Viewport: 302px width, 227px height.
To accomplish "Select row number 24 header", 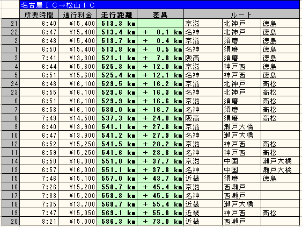I will [x=11, y=83].
